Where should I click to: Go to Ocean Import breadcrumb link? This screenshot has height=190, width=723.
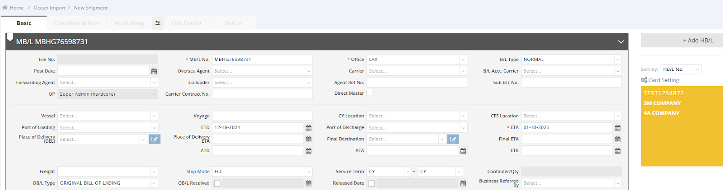[49, 8]
